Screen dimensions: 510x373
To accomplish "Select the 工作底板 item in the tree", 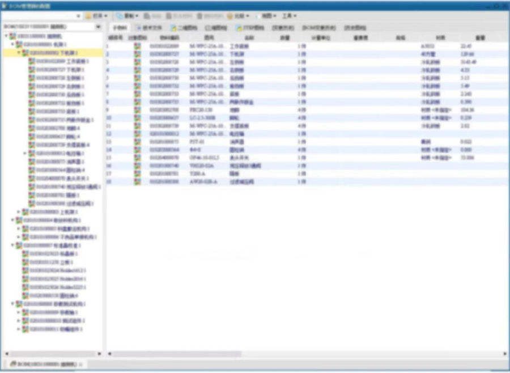I will click(62, 61).
